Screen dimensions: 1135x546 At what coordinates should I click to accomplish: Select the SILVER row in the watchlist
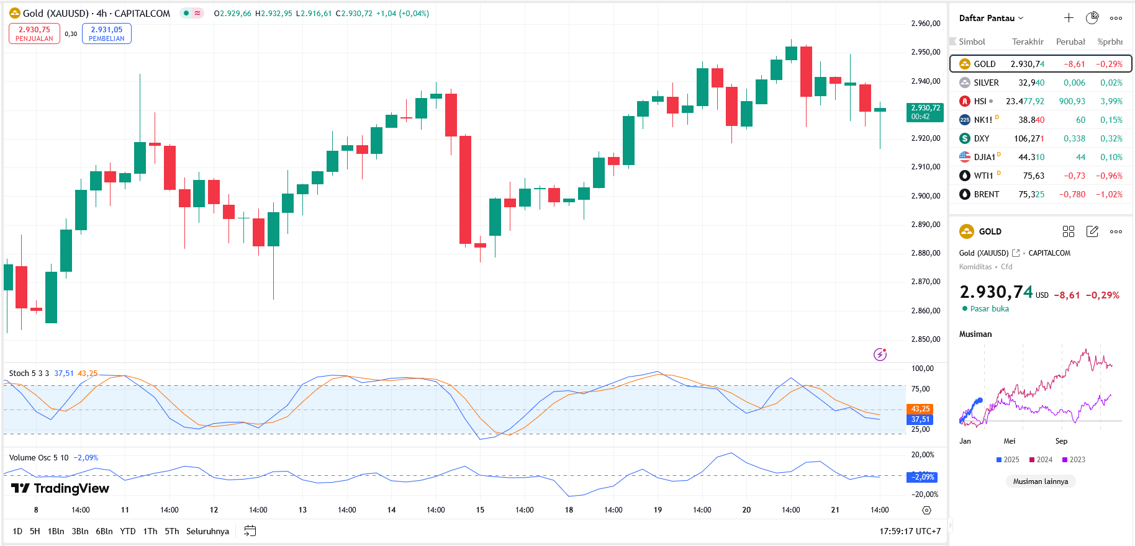point(1041,83)
